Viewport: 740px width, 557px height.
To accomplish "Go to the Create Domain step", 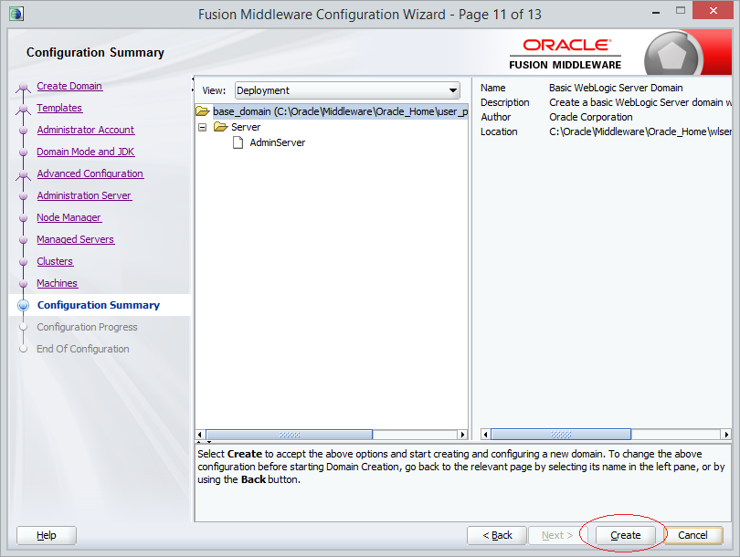I will point(69,86).
